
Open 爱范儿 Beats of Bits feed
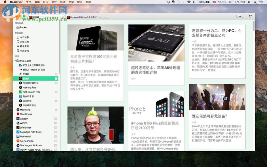point(32,69)
